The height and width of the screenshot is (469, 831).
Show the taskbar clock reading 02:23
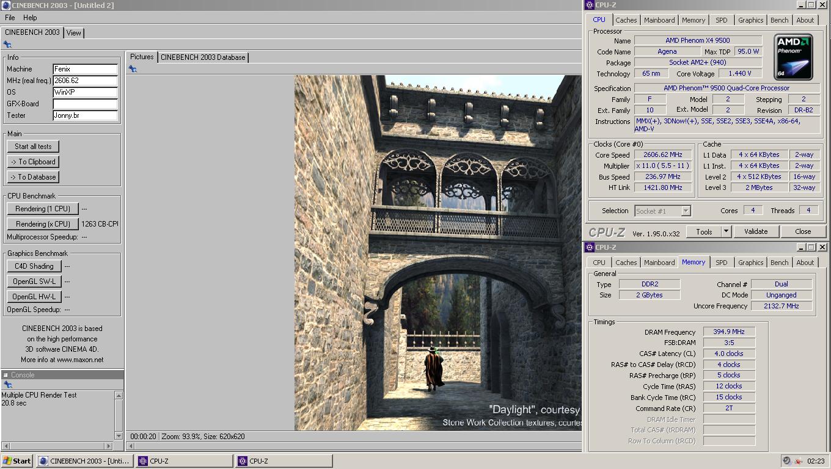pos(816,461)
